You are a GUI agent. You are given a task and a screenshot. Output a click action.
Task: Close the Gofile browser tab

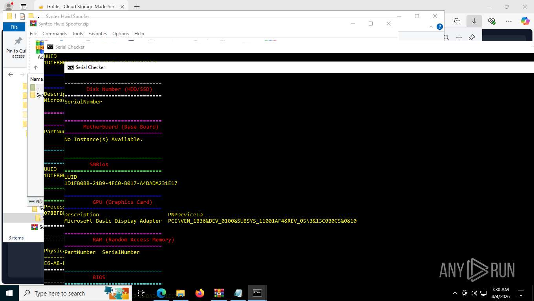tap(122, 7)
